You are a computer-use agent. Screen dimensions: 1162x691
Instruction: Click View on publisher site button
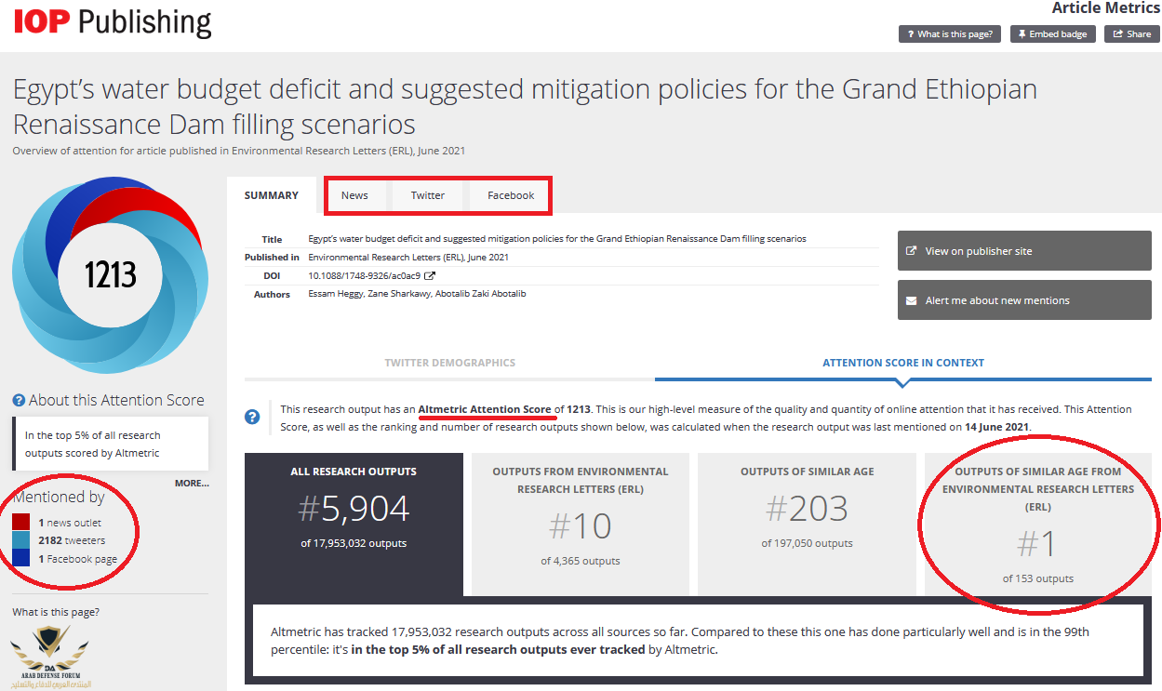pos(1024,251)
